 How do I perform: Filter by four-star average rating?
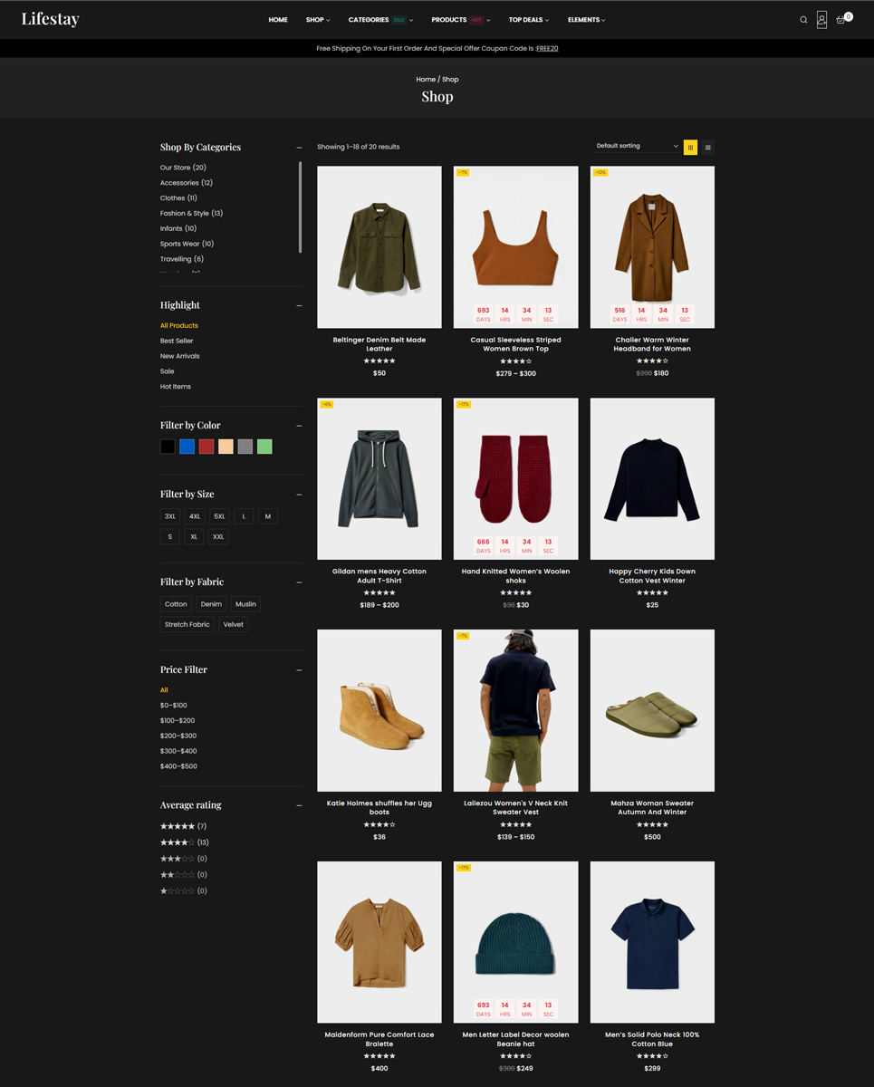pos(178,842)
